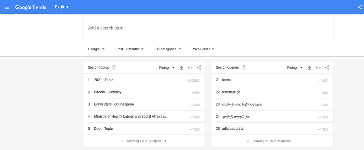Download the Search topics CSV
364x150 pixels.
(x=181, y=68)
